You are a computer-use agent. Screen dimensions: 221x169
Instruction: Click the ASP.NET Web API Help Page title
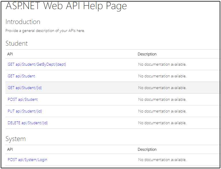(66, 6)
